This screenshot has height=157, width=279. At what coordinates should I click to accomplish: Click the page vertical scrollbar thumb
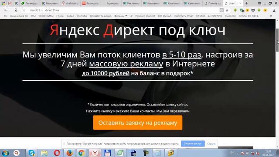(277, 40)
